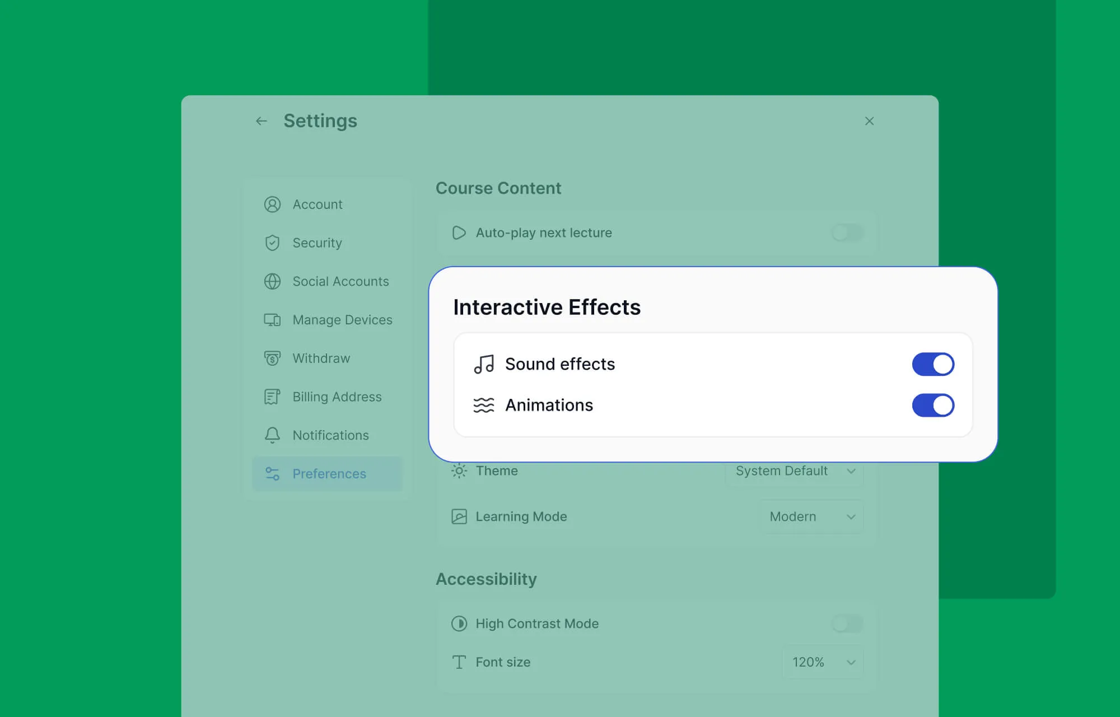Expand the Learning Mode Modern dropdown
The width and height of the screenshot is (1120, 717).
coord(811,516)
